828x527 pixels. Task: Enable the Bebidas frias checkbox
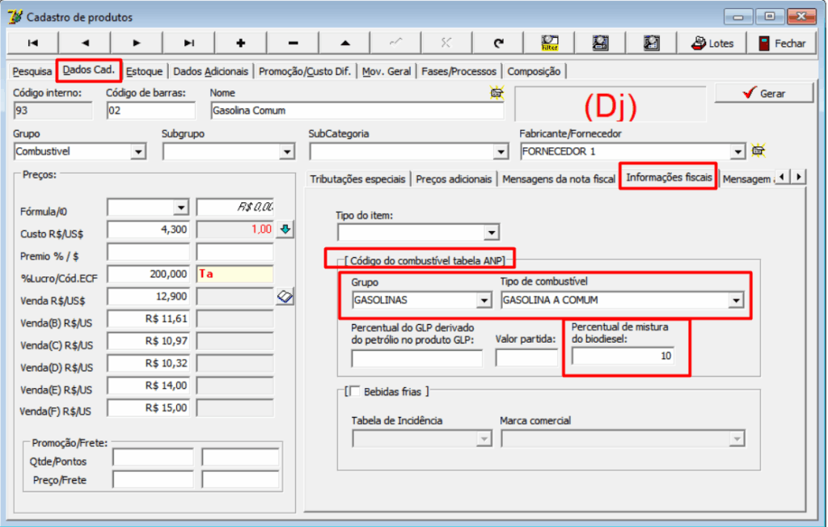pyautogui.click(x=353, y=392)
